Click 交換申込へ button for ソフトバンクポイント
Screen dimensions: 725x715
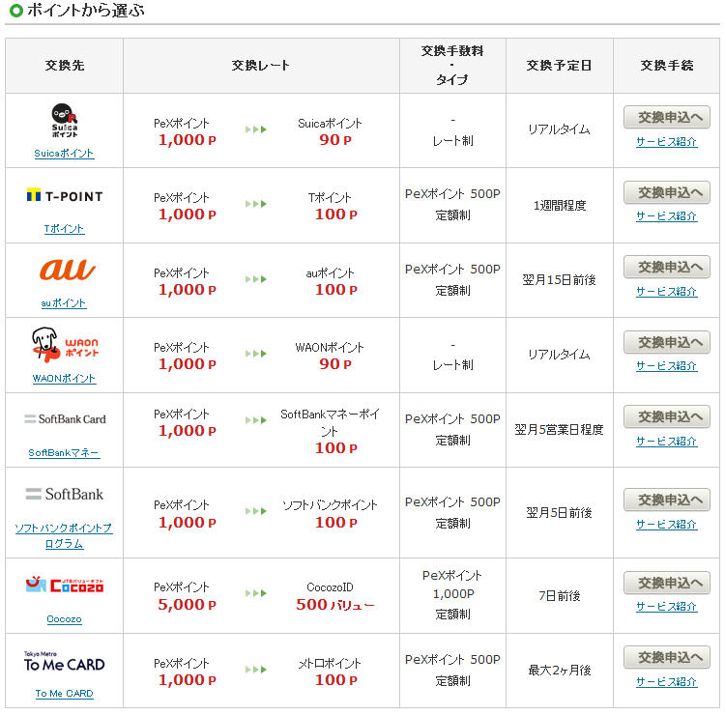pyautogui.click(x=667, y=500)
